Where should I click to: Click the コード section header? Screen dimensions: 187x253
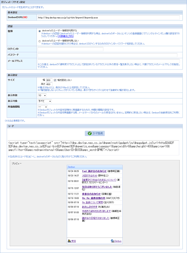point(95,126)
